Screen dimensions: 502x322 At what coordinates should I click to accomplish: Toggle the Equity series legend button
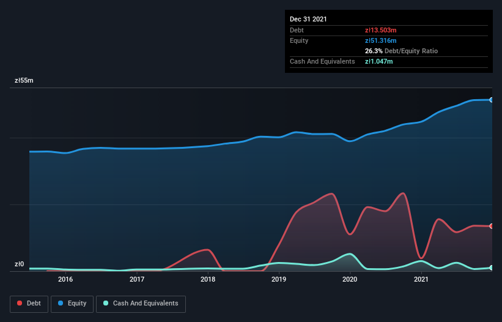[x=72, y=304]
